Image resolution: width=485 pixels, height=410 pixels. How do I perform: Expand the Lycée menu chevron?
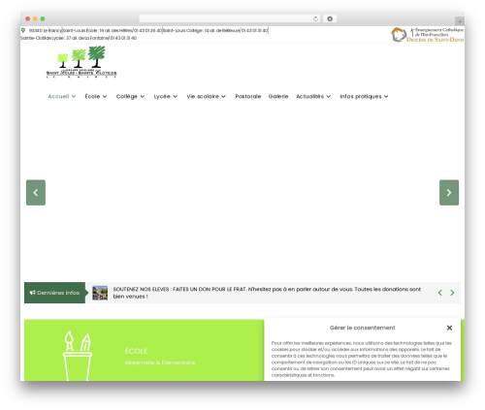(x=176, y=96)
